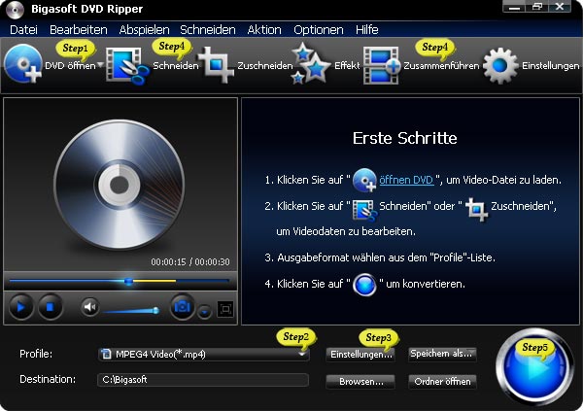This screenshot has width=583, height=411.
Task: Click the disc icon in Erste Schritte
Action: point(364,180)
